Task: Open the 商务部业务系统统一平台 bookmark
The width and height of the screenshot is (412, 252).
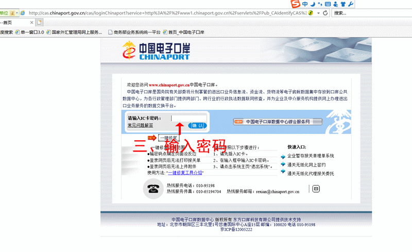Action: [x=134, y=32]
